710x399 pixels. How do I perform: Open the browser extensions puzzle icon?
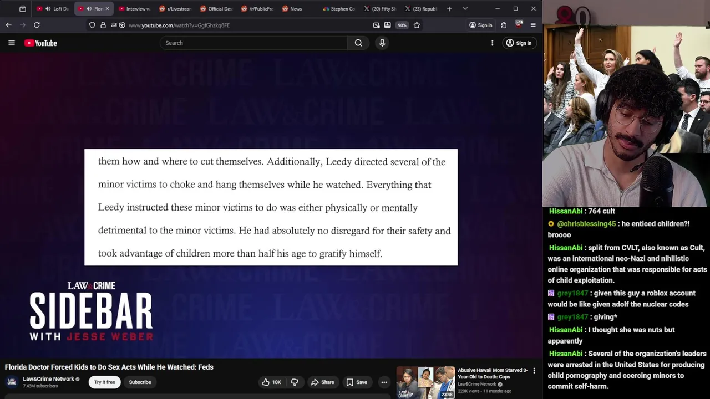504,25
